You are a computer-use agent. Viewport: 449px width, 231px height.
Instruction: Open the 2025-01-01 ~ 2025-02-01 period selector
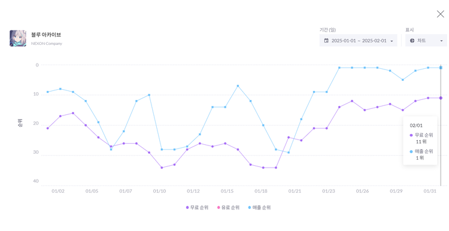[x=358, y=40]
